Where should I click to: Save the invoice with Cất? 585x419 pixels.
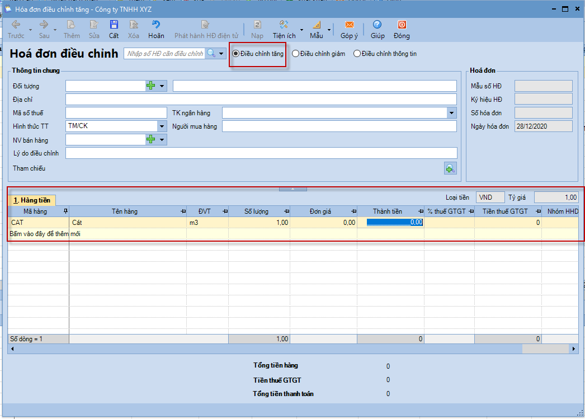[114, 30]
